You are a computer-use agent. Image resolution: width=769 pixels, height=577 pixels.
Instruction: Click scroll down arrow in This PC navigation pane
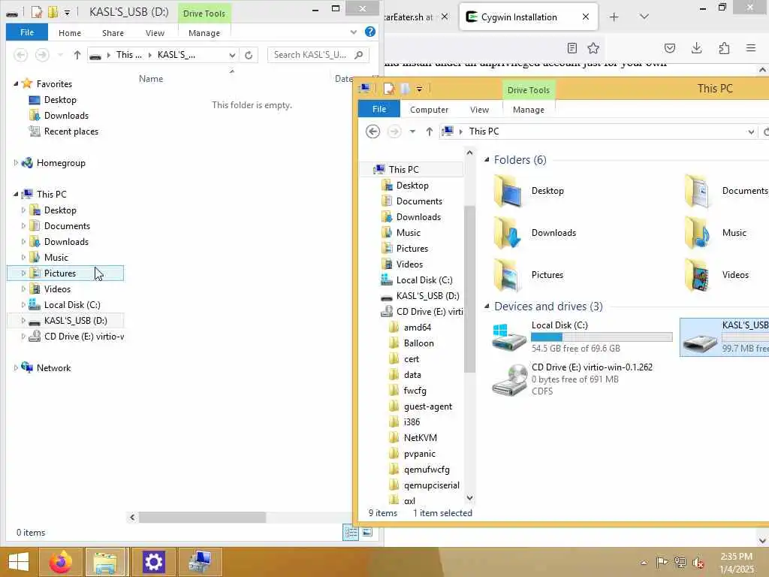pos(469,498)
